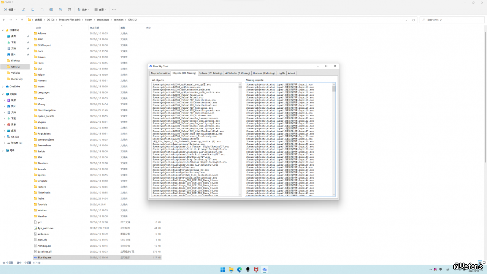Expand the OS (C:) drive node
The width and height of the screenshot is (487, 274).
(4, 137)
